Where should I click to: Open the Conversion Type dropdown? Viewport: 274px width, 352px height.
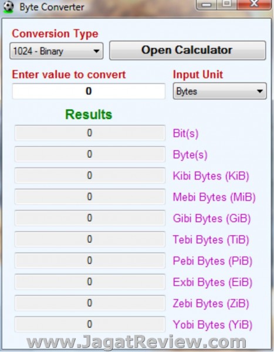[x=56, y=51]
